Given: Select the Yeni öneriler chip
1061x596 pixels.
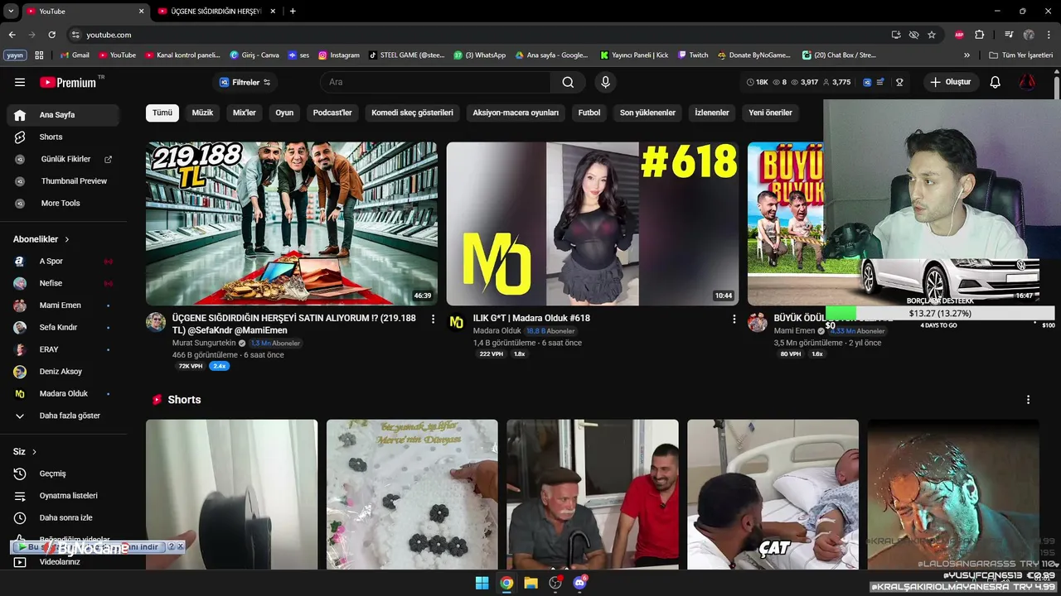Looking at the screenshot, I should point(770,113).
